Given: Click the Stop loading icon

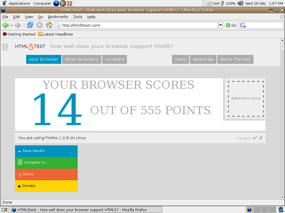Looking at the screenshot, I should [40, 25].
